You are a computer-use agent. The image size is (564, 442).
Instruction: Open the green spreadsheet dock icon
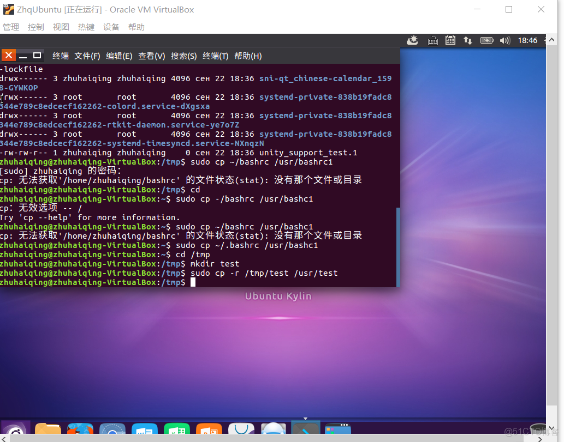[176, 429]
